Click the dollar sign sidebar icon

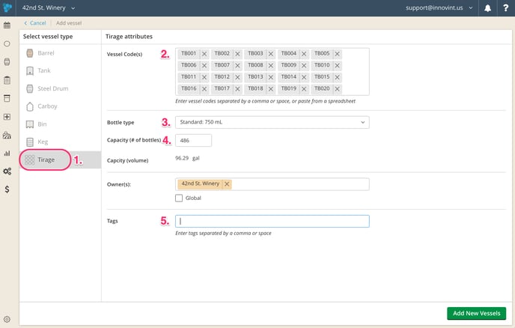(x=7, y=189)
